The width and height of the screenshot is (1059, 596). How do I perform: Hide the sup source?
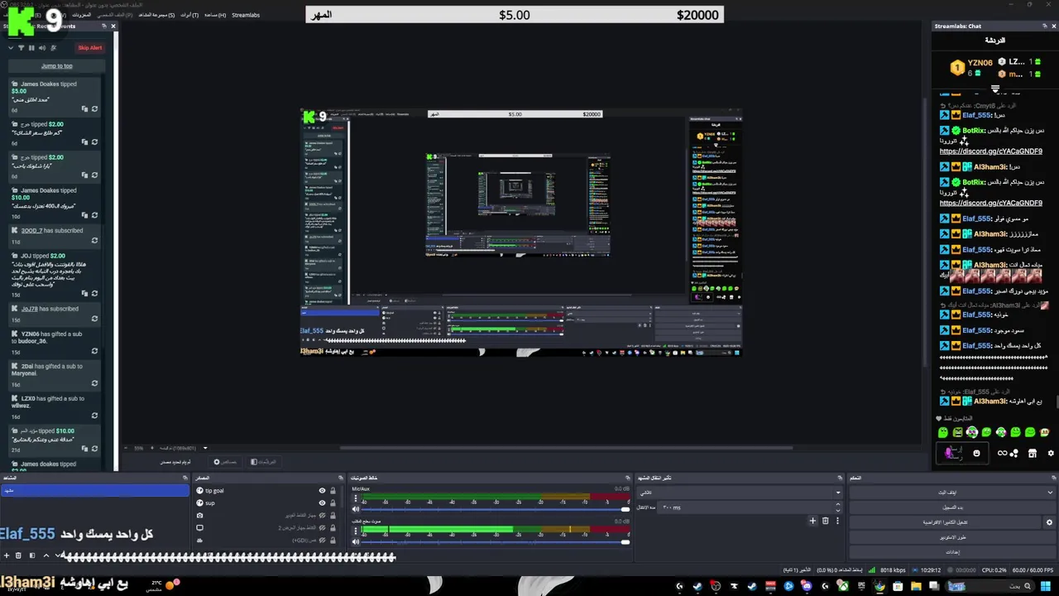click(323, 503)
